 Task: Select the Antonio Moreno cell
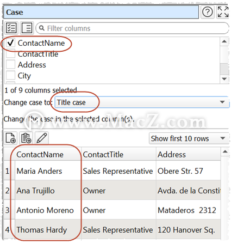click(48, 210)
